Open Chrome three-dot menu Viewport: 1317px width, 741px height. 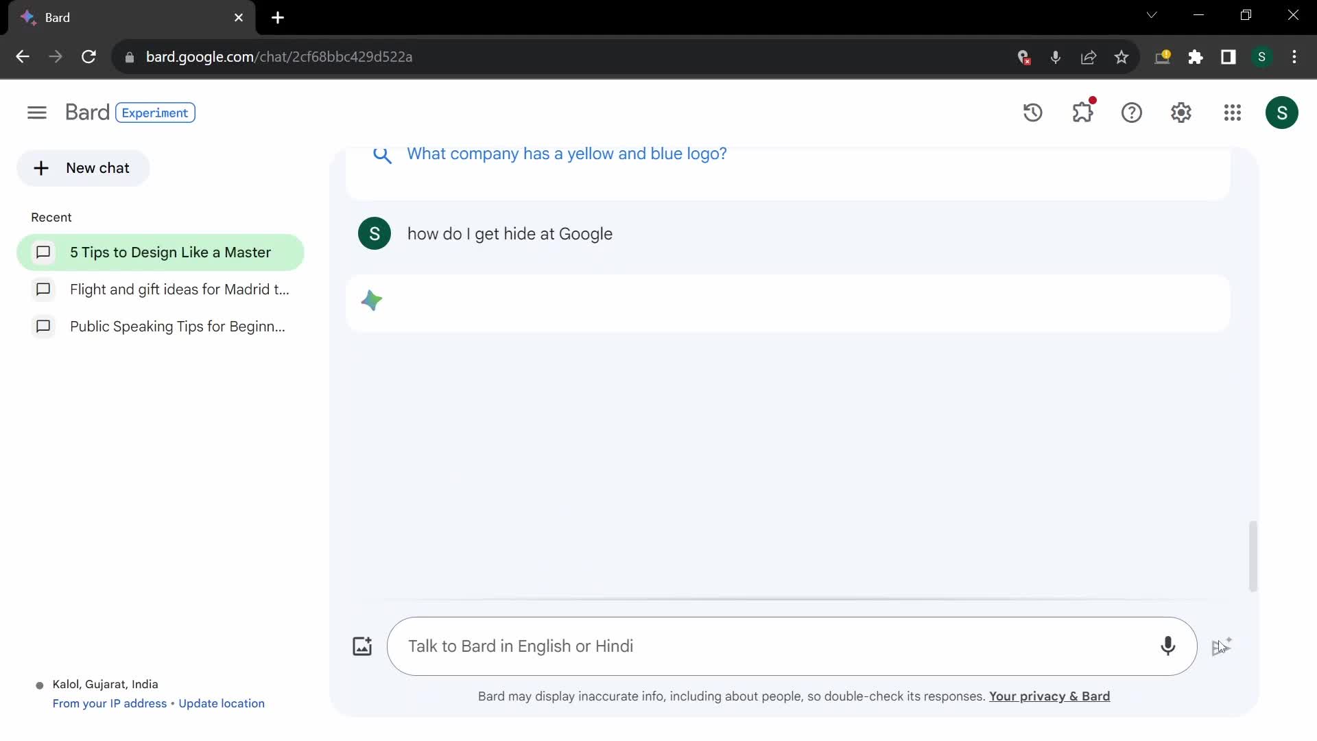coord(1294,57)
